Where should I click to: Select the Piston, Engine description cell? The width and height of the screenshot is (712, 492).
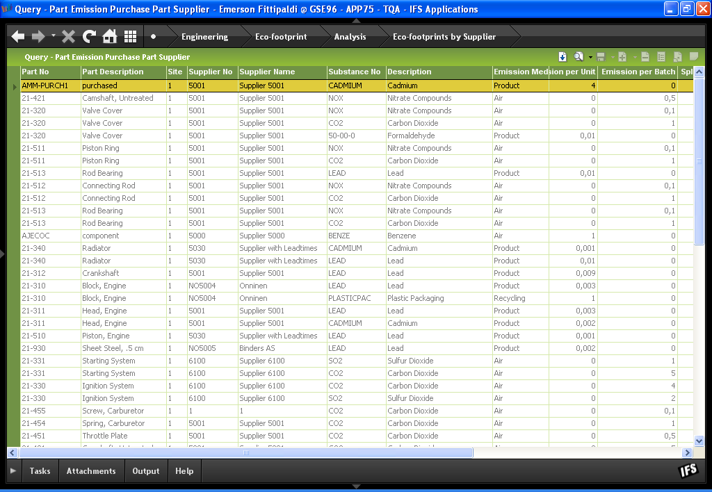(124, 336)
